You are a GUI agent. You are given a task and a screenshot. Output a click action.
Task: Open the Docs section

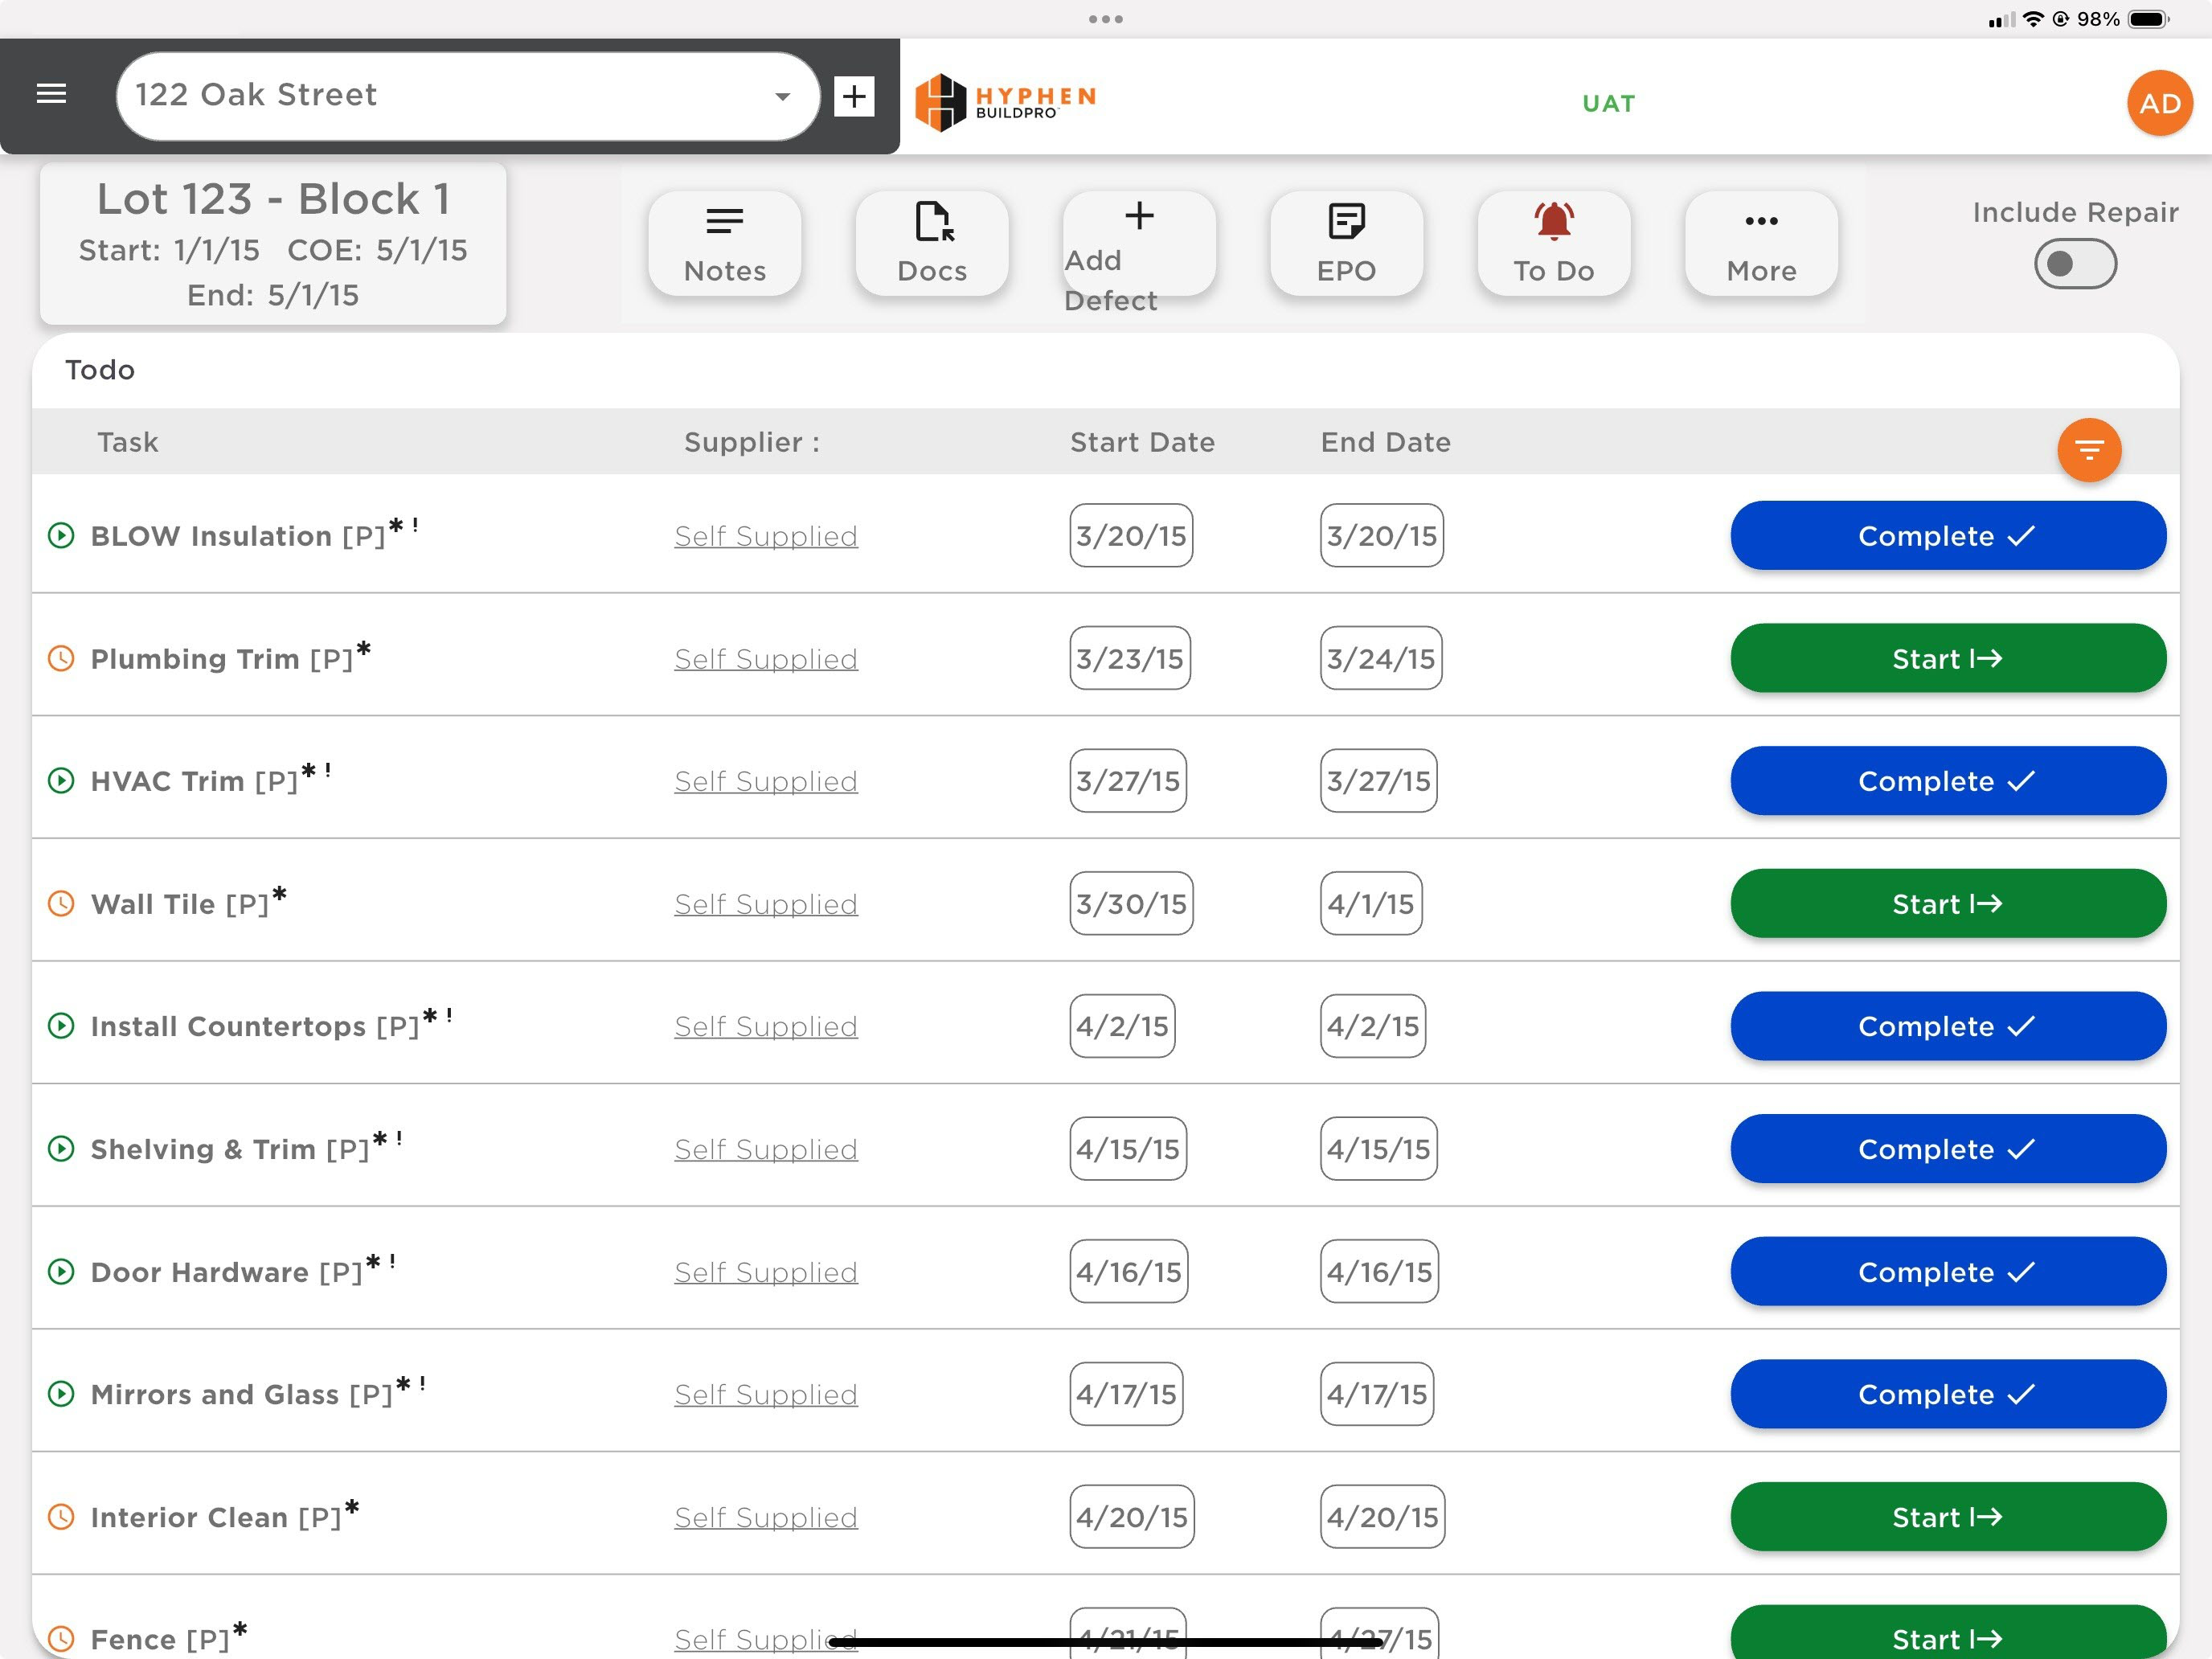click(932, 244)
